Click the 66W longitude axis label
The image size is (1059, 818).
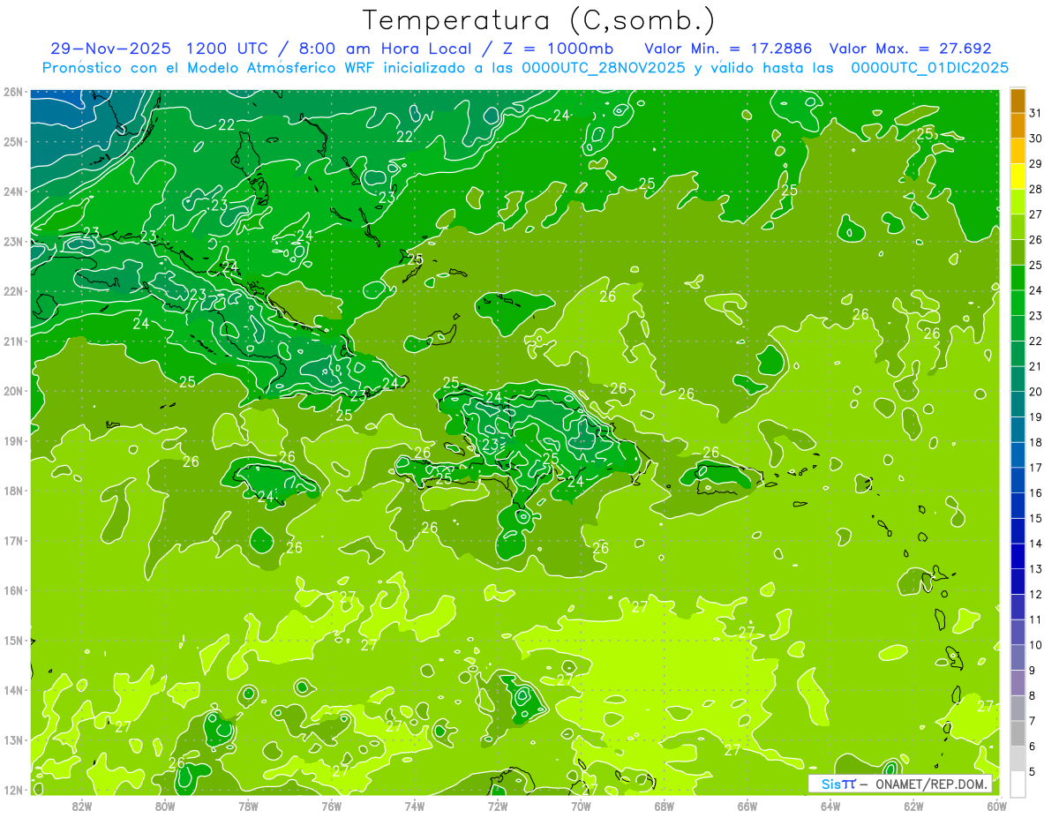(x=747, y=806)
